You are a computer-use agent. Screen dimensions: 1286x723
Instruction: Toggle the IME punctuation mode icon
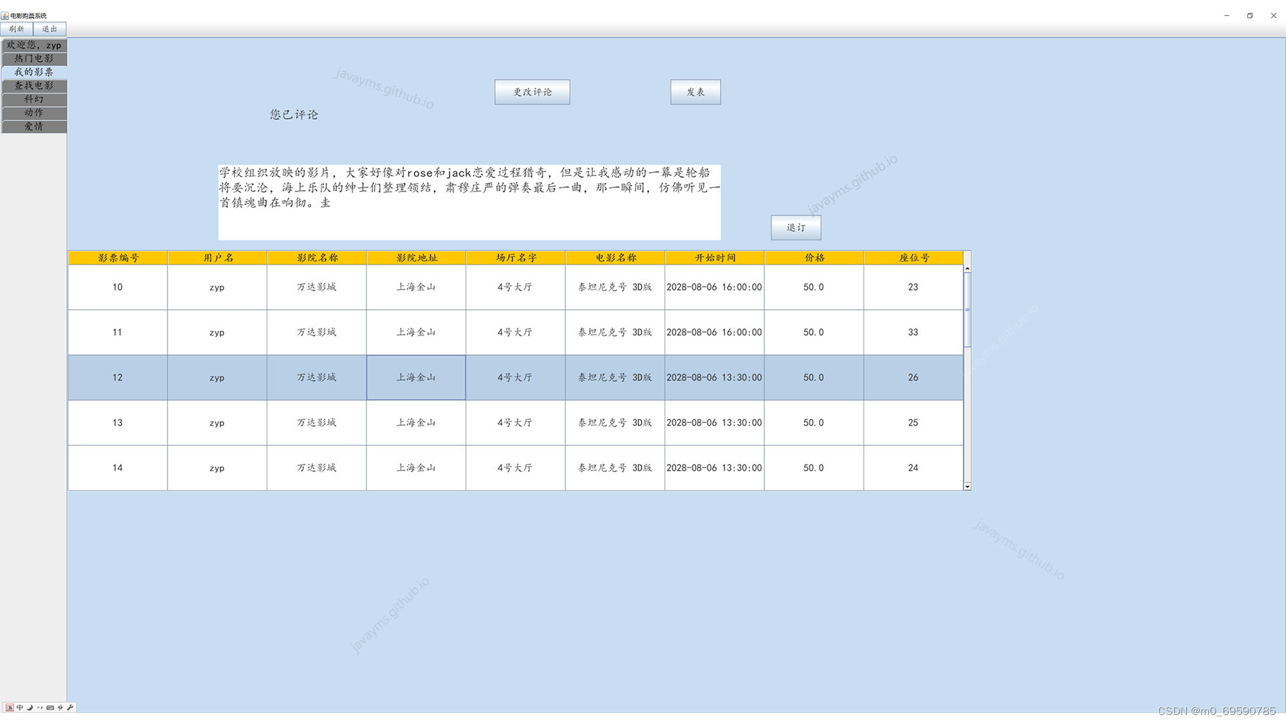[x=40, y=707]
